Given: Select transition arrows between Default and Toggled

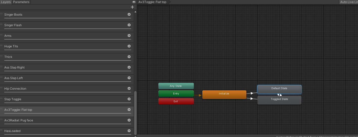Looking at the screenshot, I should 279,95.
